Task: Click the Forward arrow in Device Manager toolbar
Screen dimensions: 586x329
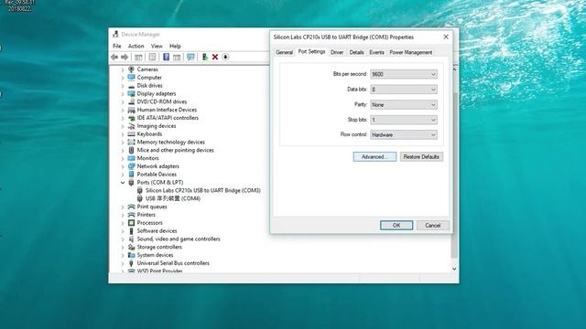Action: click(125, 57)
